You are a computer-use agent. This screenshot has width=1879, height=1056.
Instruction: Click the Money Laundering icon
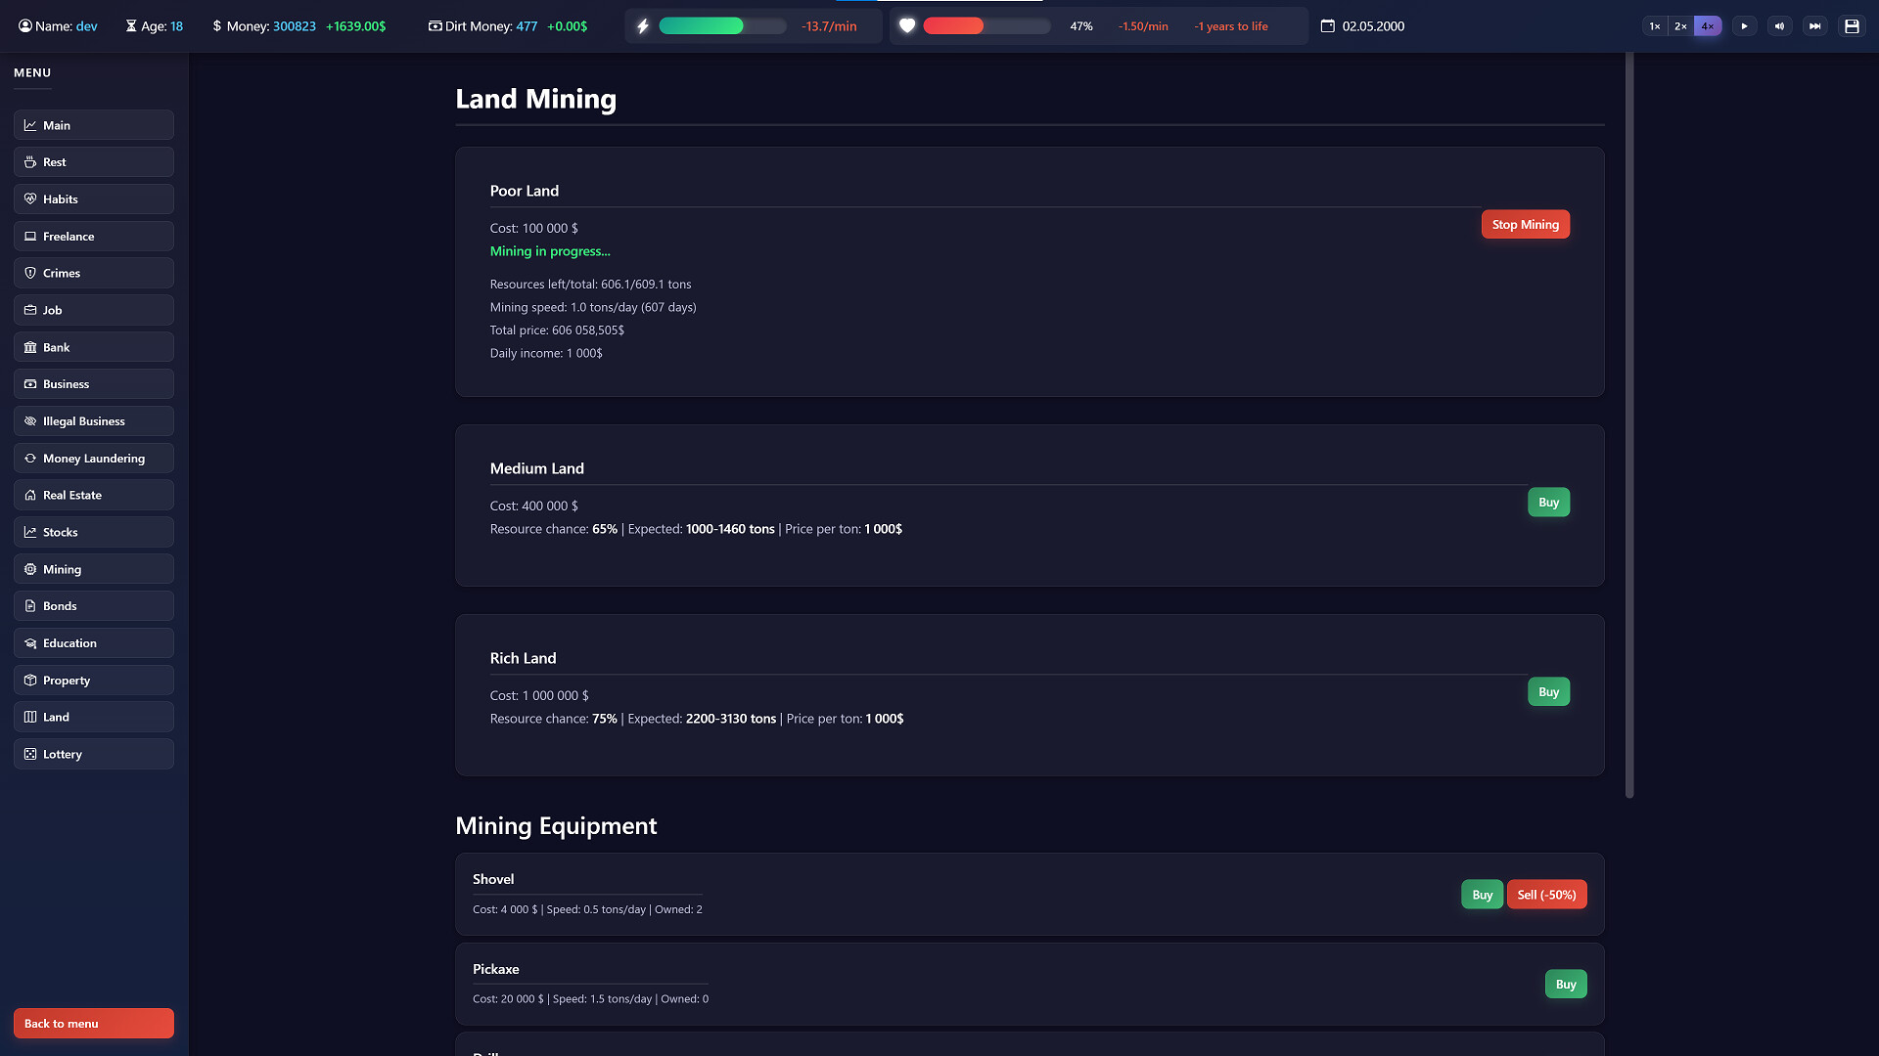tap(29, 458)
